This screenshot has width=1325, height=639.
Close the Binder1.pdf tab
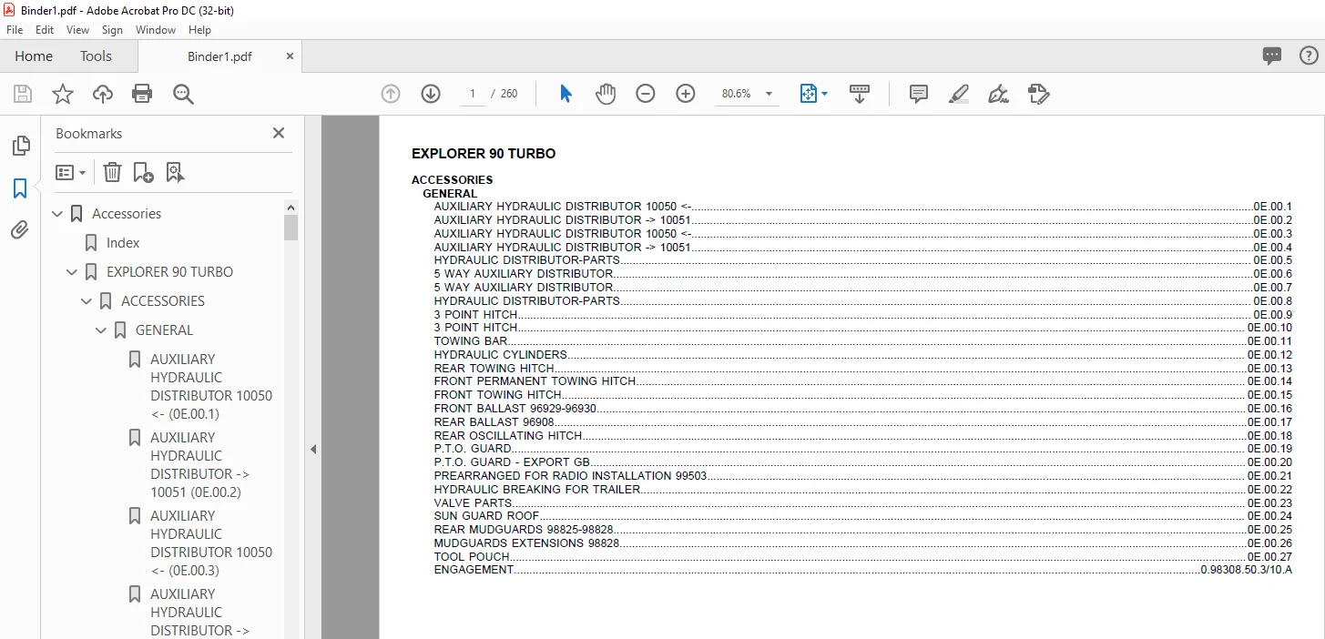pos(290,56)
